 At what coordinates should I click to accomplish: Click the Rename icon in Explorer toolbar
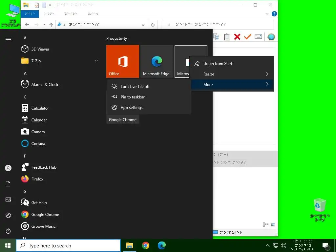258,37
